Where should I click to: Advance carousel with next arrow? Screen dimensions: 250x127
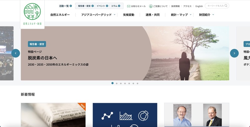pos(234,53)
